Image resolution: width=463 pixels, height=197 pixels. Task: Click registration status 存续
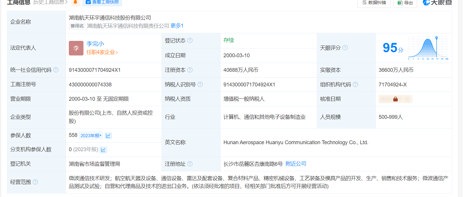pyautogui.click(x=229, y=40)
